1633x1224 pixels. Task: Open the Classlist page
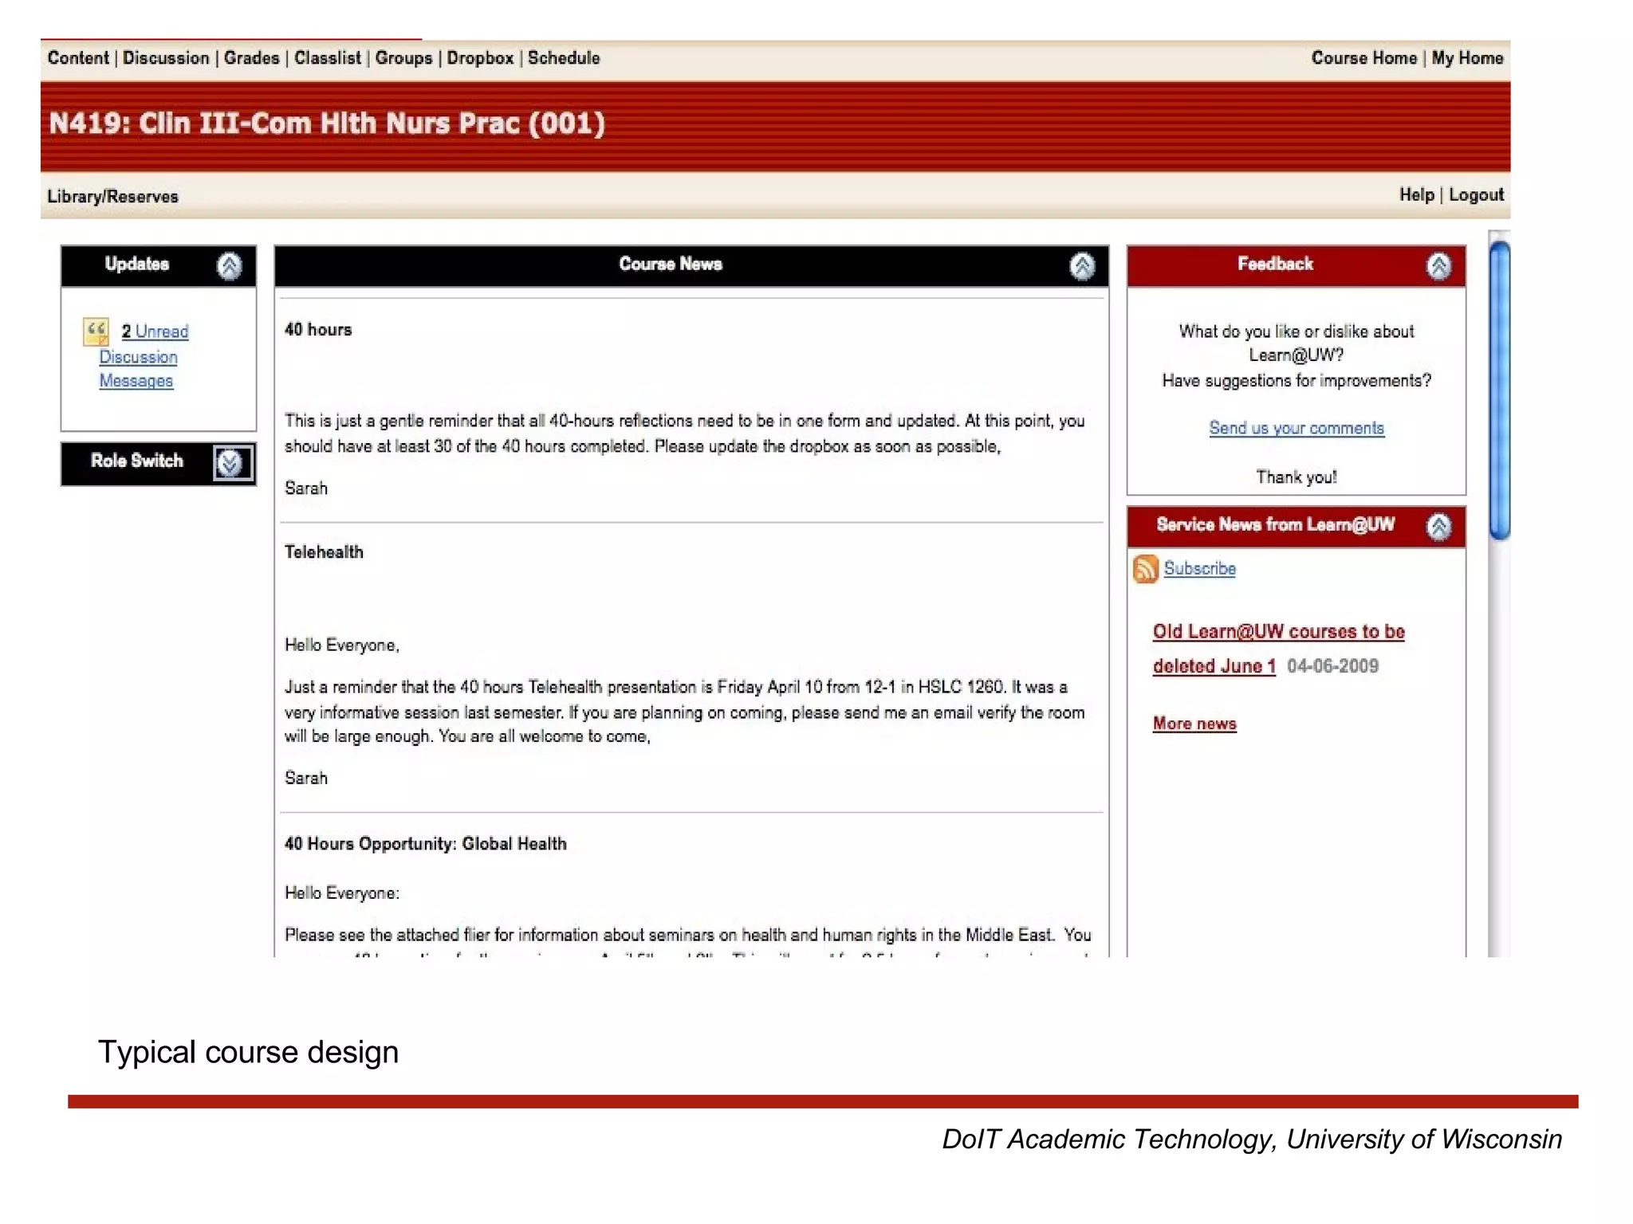(327, 58)
